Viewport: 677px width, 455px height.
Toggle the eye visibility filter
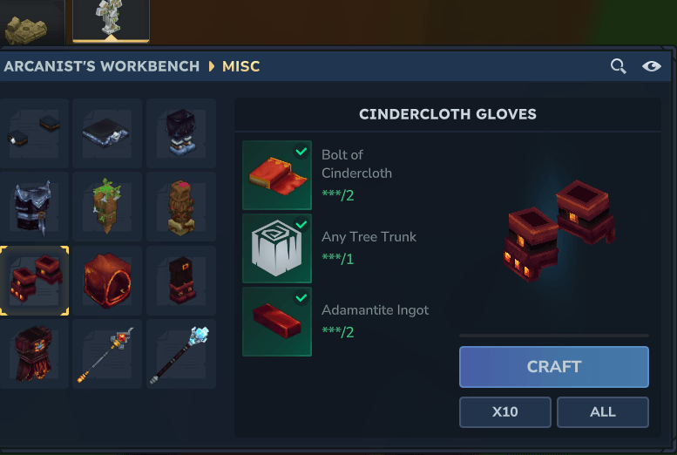651,66
